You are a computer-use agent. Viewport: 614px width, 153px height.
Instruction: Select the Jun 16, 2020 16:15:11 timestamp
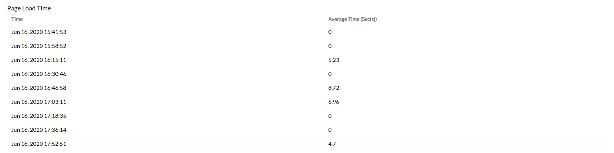(x=38, y=60)
